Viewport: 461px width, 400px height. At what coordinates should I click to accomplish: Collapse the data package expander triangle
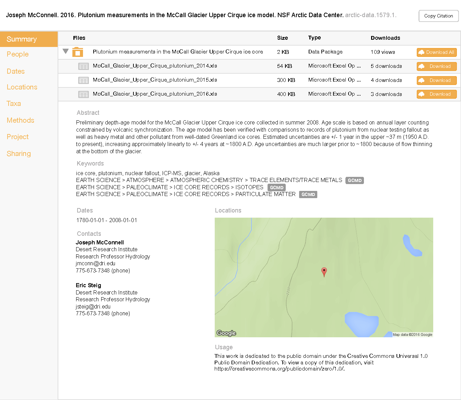pos(66,51)
